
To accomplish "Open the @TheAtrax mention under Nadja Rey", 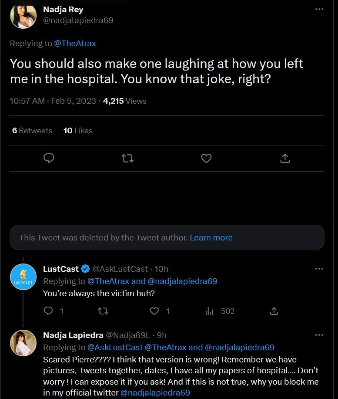I will [x=75, y=43].
